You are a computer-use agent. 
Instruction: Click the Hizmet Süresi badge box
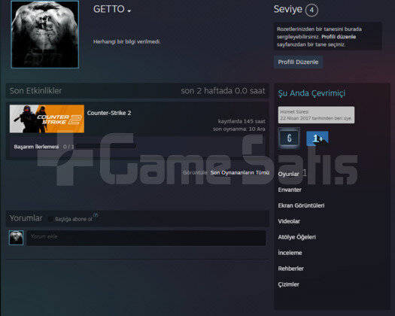coord(316,115)
